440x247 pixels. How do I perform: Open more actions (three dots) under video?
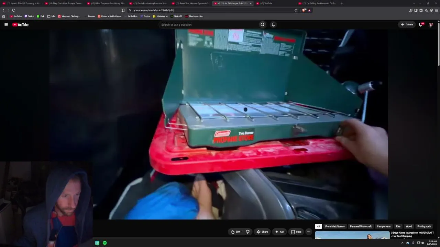(309, 232)
